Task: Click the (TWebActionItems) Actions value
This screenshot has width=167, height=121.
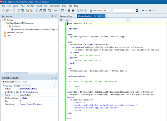Action: [28, 89]
